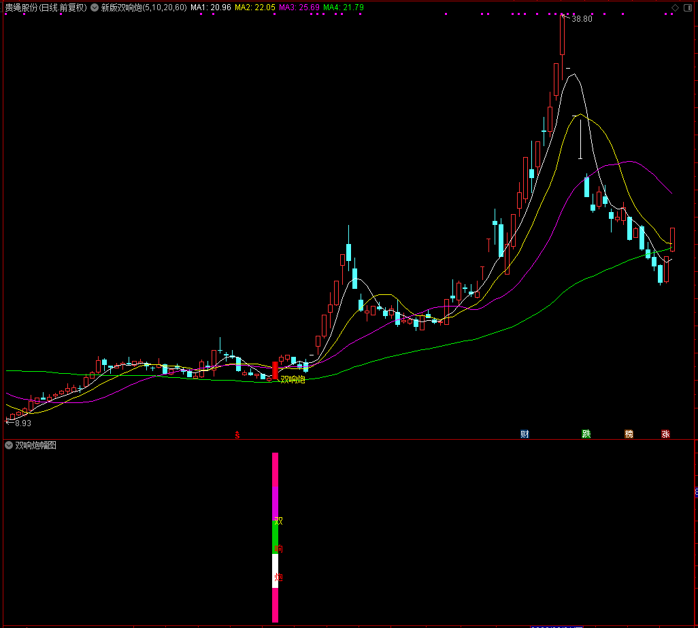Click the yellow 双响炮 signal label
698x628 pixels.
click(x=293, y=379)
